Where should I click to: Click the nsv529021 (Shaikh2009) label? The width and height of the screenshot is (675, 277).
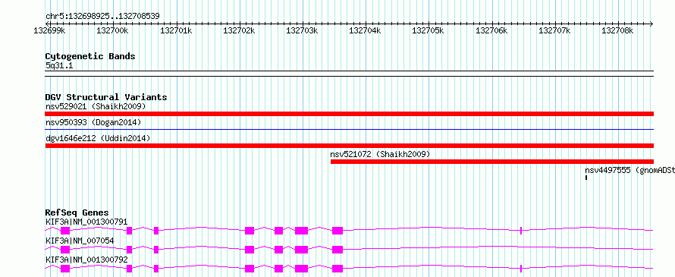point(96,106)
